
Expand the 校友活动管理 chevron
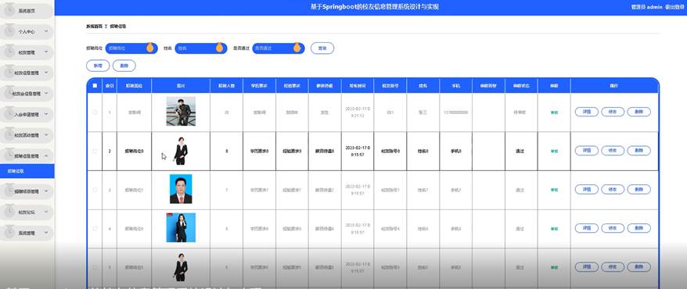pyautogui.click(x=46, y=134)
